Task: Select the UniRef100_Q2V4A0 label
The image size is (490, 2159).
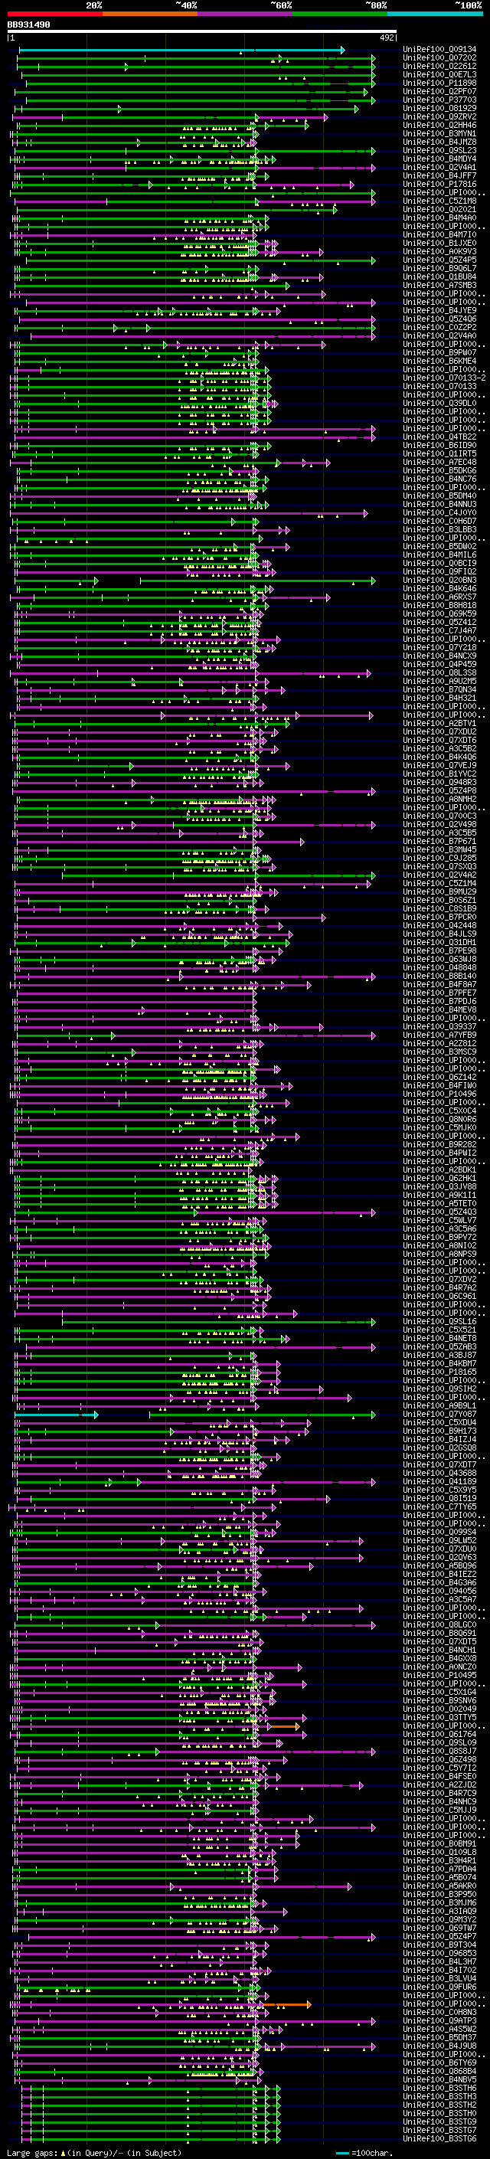Action: 439,336
